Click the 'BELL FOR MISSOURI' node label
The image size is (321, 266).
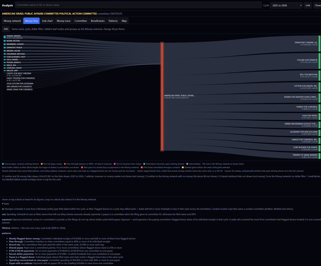(x=309, y=74)
